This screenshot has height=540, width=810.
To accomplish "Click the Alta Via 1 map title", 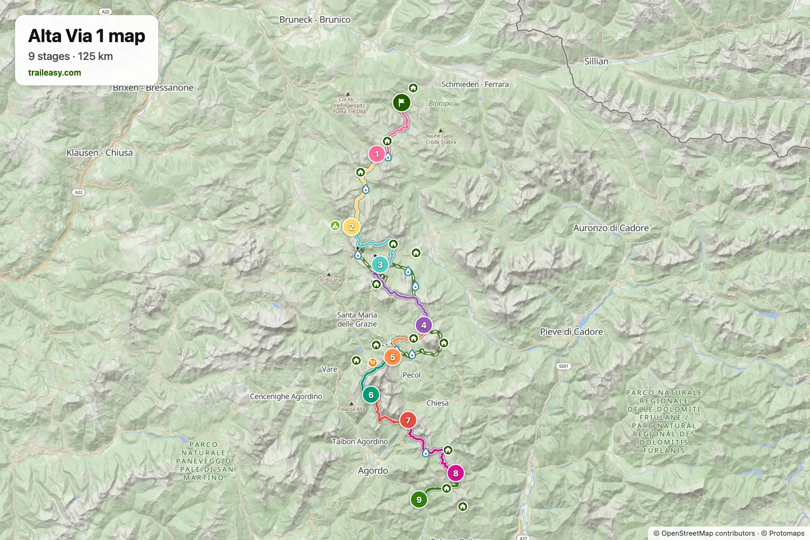I will point(87,36).
